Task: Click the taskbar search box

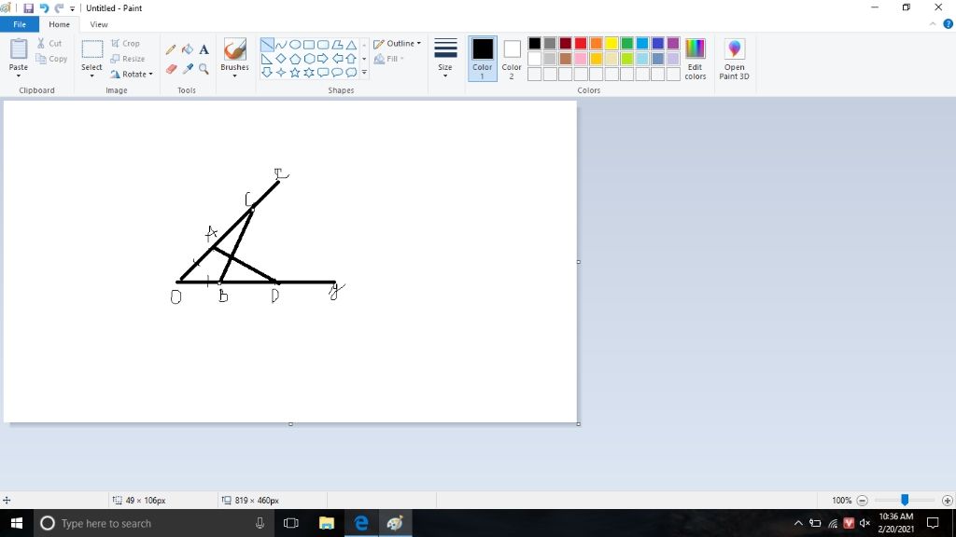Action: click(154, 523)
